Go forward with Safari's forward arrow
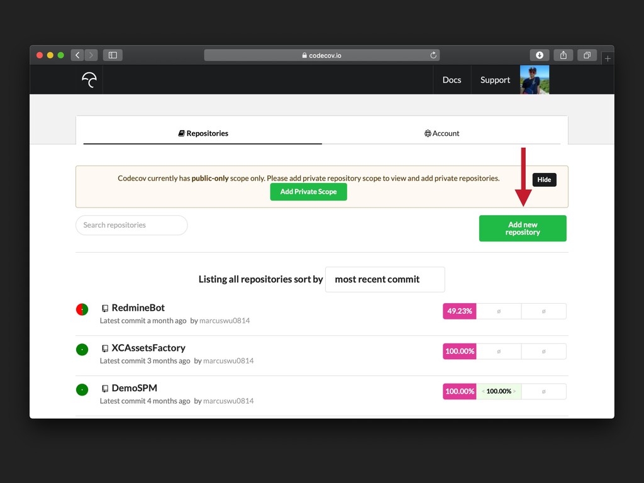 (91, 55)
